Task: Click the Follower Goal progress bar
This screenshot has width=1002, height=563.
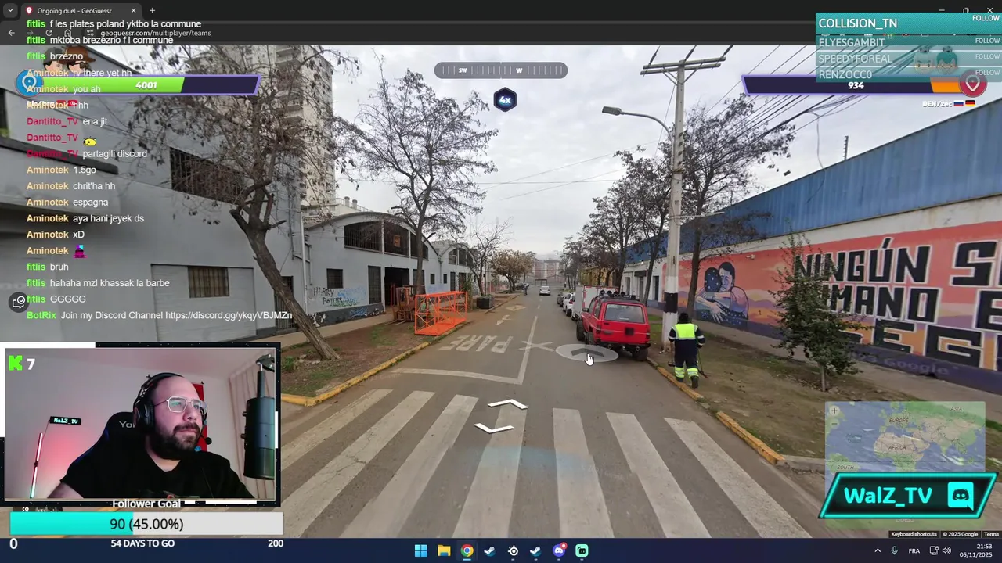Action: tap(146, 524)
